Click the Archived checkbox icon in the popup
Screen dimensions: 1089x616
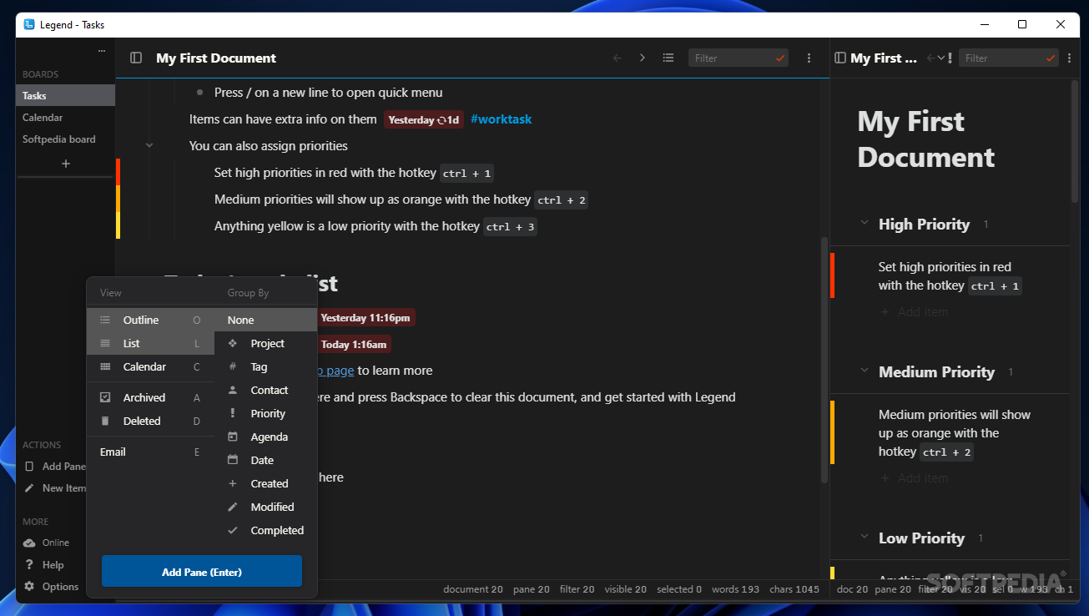[105, 397]
